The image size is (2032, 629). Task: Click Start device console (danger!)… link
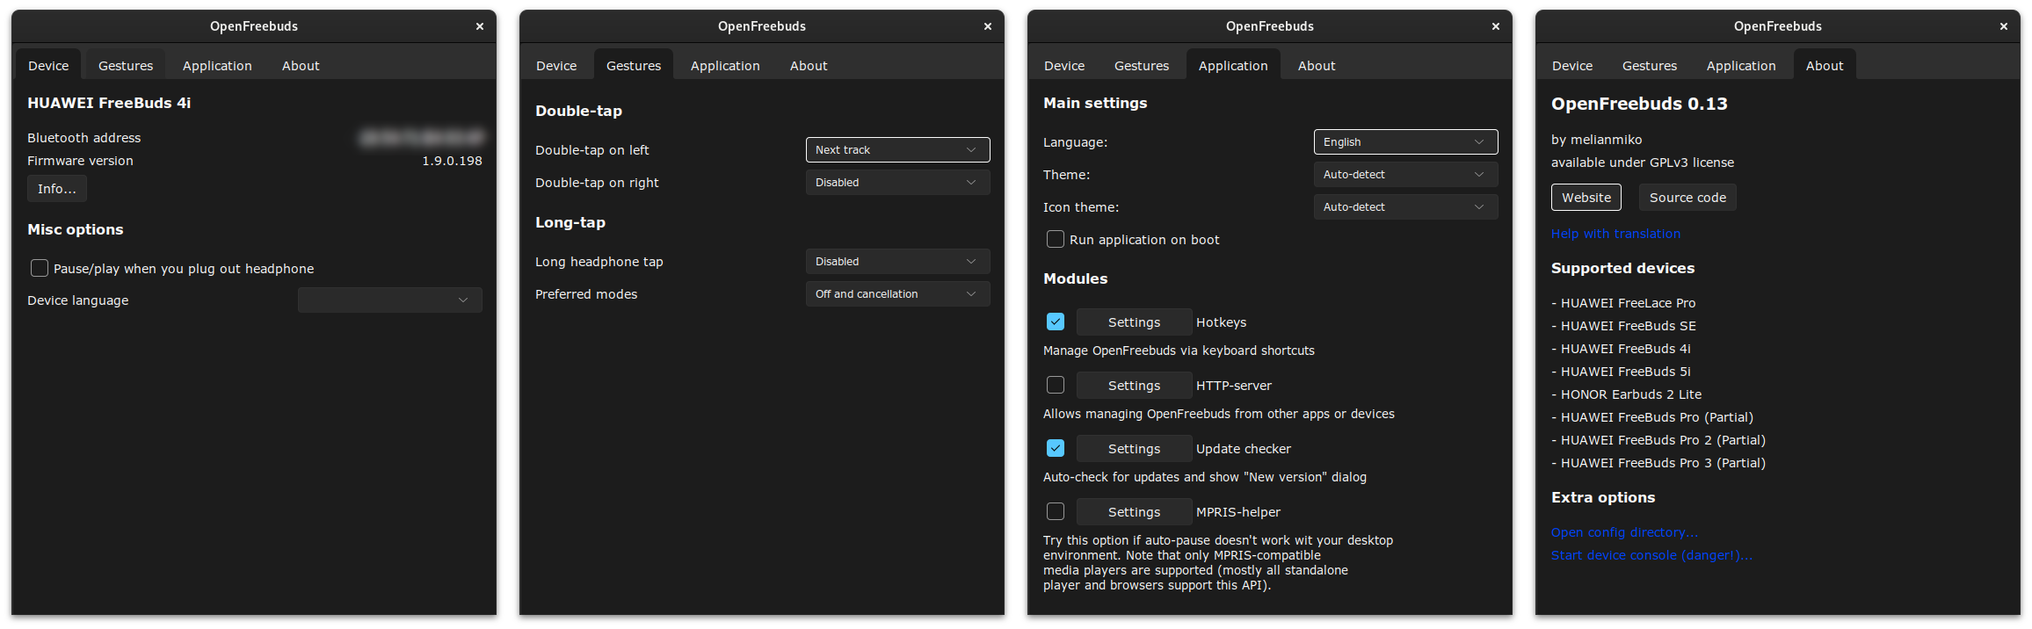click(1651, 554)
